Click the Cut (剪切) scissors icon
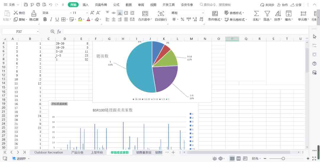Screen dimensions: 320x162 point(16,13)
